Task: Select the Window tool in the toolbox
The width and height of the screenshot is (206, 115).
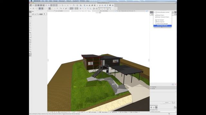Action: 30,23
